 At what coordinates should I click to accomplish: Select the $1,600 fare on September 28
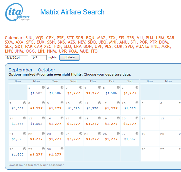point(17,155)
